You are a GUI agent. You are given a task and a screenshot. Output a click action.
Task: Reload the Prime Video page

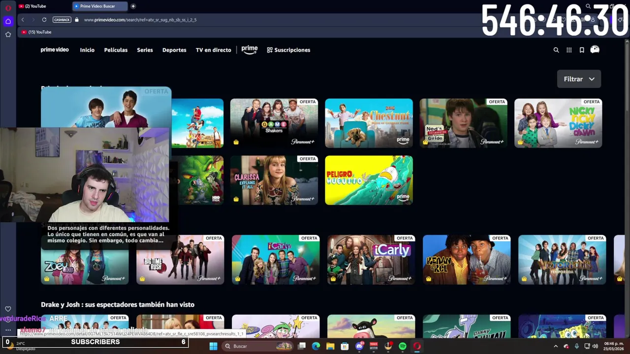coord(44,20)
